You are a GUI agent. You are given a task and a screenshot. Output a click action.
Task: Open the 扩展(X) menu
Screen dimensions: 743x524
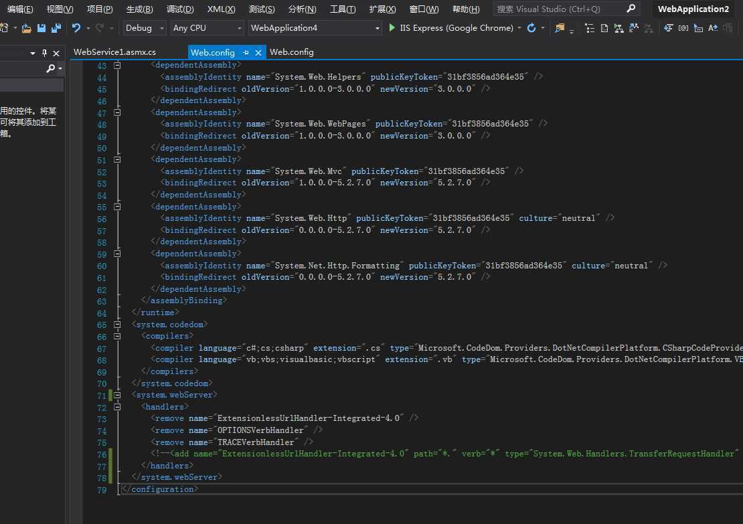382,9
